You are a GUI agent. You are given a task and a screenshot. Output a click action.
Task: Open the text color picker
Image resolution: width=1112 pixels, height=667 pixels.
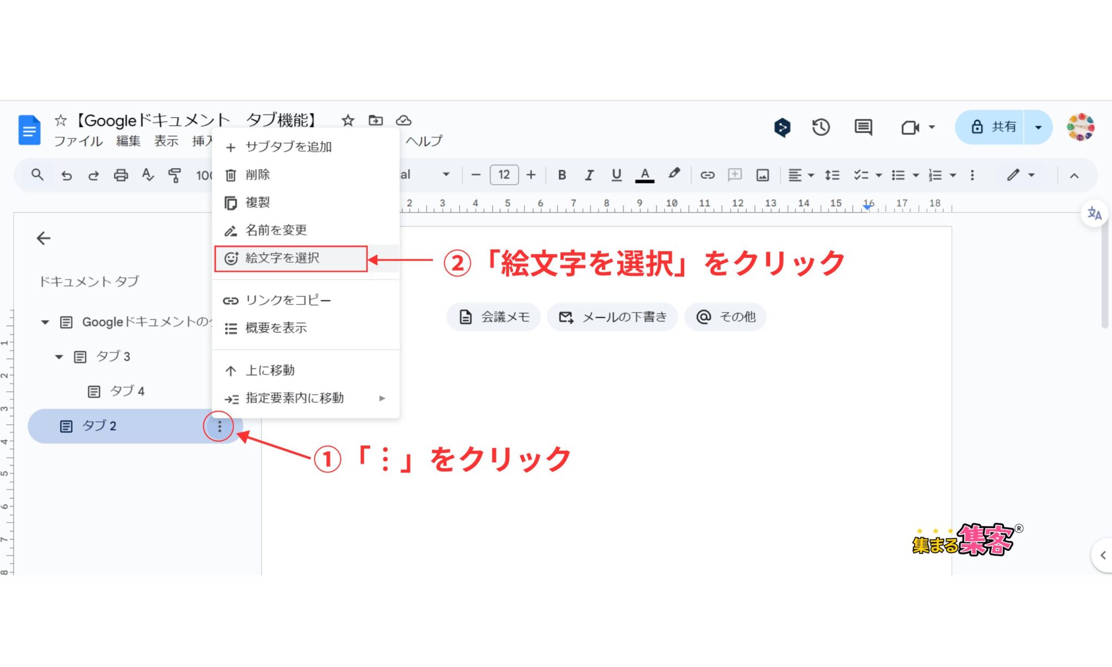(x=645, y=175)
